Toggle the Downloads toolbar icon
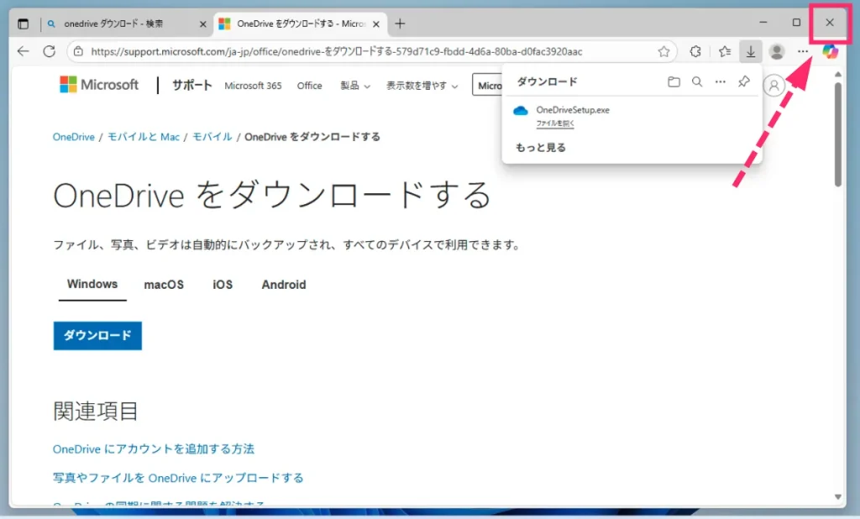This screenshot has width=860, height=519. click(x=751, y=51)
